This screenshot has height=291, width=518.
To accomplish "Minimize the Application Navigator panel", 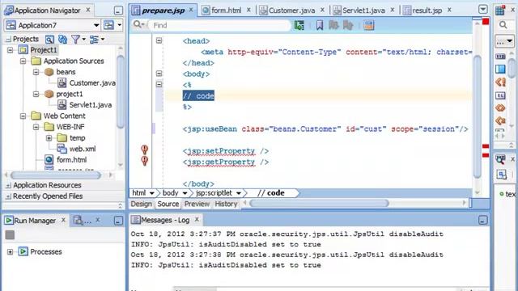I will click(118, 11).
